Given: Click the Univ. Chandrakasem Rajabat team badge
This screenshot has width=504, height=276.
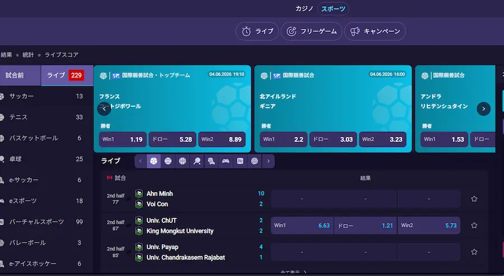Looking at the screenshot, I should pos(139,258).
